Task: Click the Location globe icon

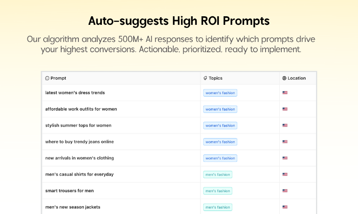Action: (284, 78)
